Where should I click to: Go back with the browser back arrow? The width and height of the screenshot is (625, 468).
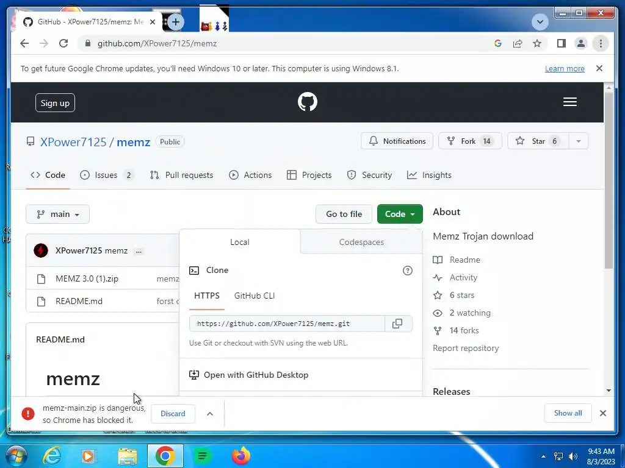(24, 43)
